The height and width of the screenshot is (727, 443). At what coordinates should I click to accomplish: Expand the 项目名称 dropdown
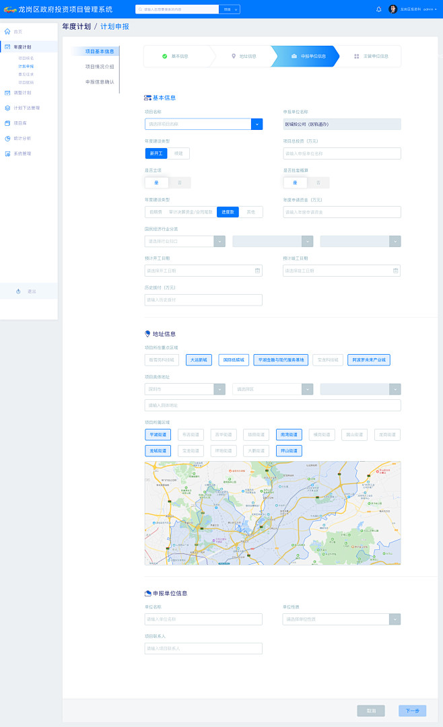tap(257, 124)
